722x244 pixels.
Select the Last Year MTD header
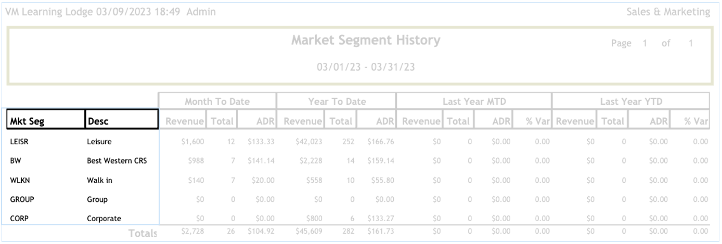[x=473, y=102]
